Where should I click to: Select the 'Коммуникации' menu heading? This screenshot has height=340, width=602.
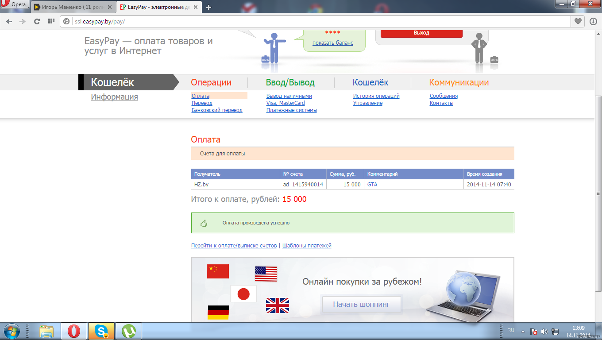click(x=459, y=83)
